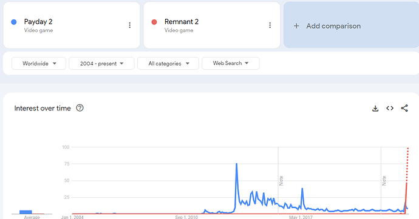Open embed code icon for chart
Viewport: 419px width, 219px height.
point(390,108)
